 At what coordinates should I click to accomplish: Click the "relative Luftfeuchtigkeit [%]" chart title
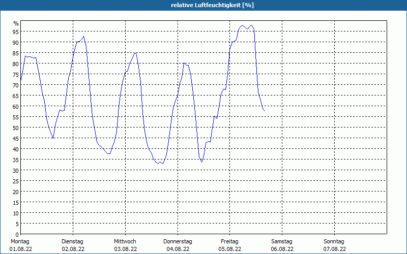pyautogui.click(x=213, y=5)
